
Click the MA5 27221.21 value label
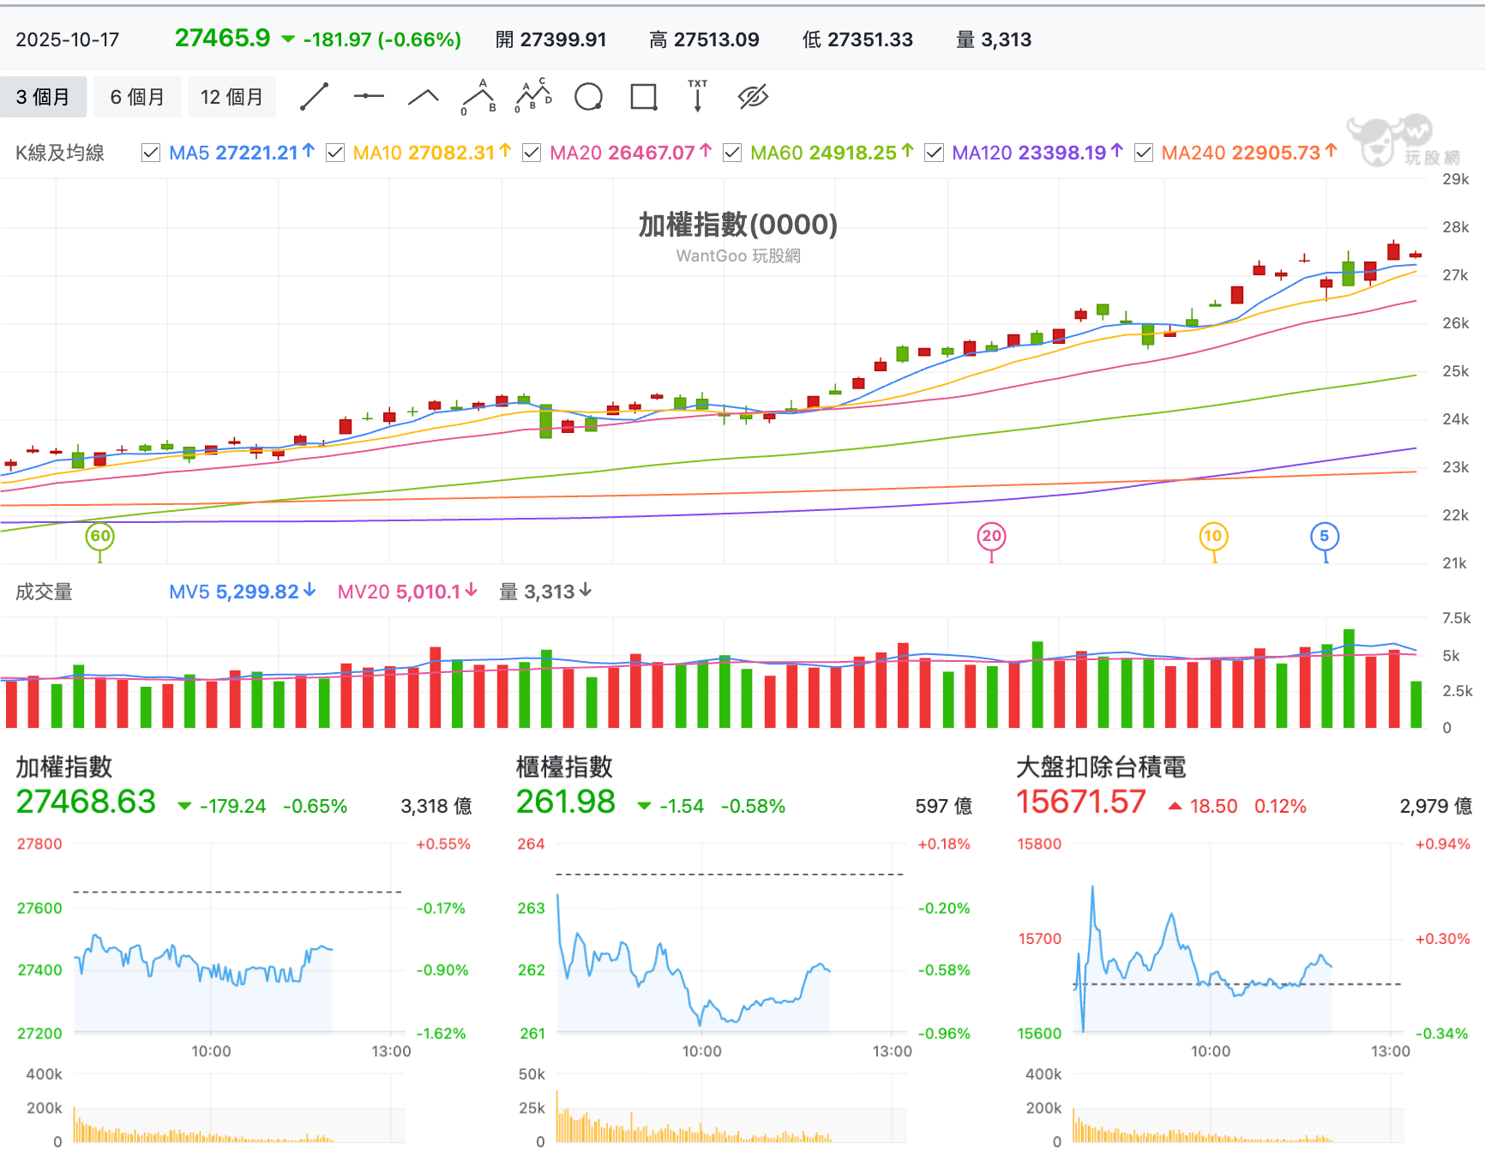point(242,153)
